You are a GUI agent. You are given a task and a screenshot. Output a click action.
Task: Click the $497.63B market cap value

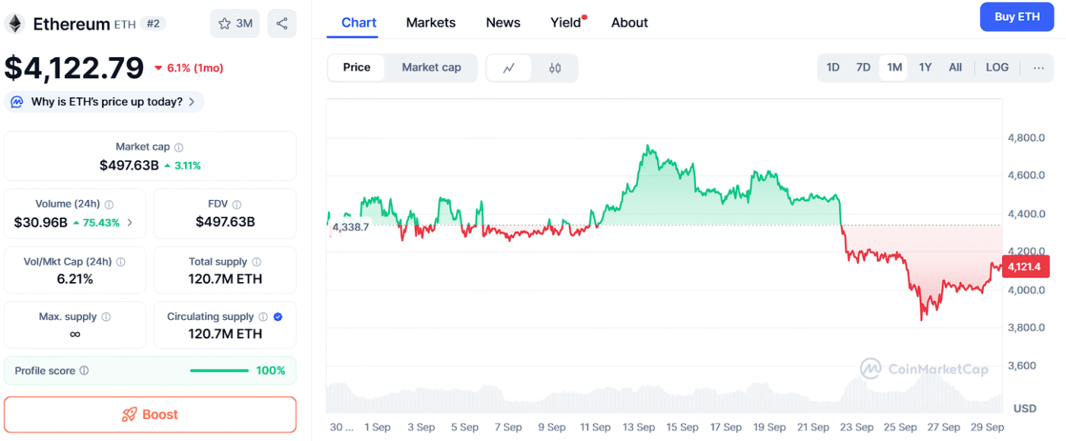[x=129, y=165]
